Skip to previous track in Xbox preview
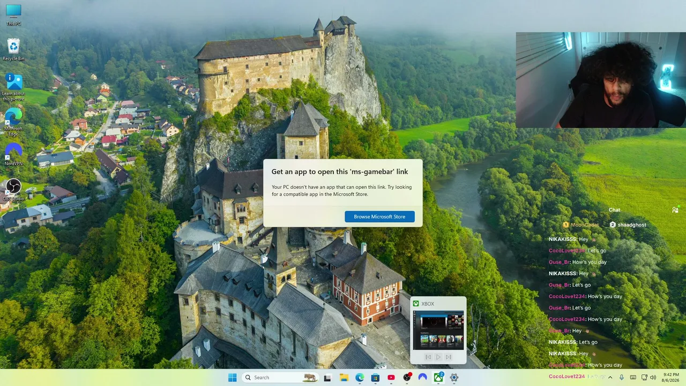686x386 pixels. (x=428, y=357)
